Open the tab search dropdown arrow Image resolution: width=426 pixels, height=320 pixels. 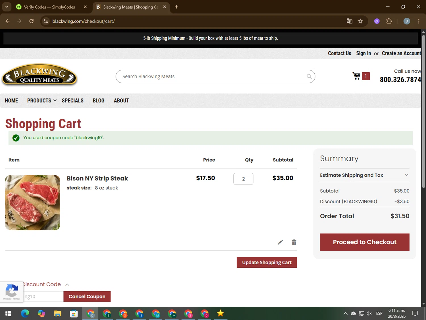click(x=7, y=7)
